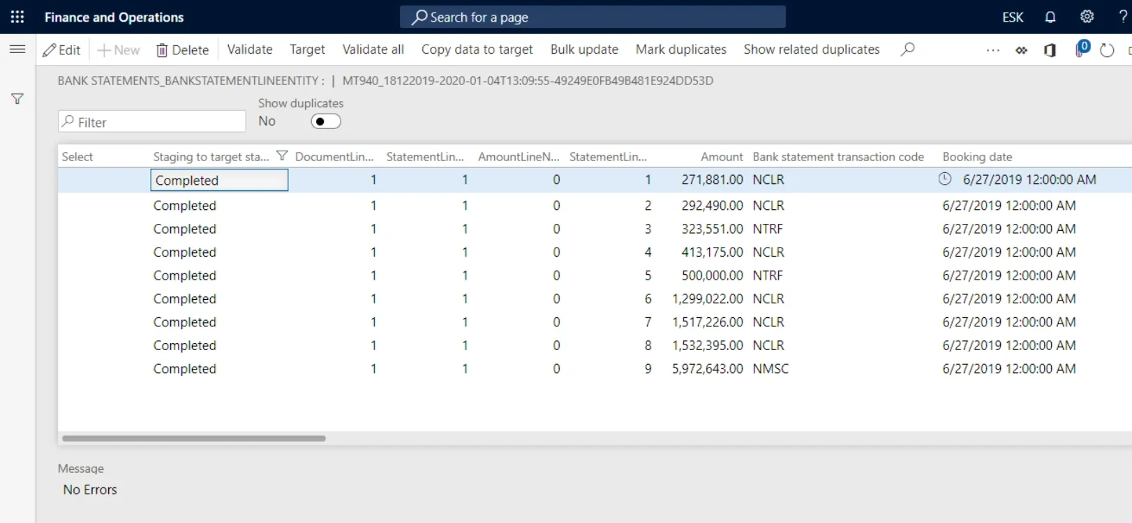This screenshot has width=1132, height=523.
Task: Select the ESK company indicator
Action: 1013,17
